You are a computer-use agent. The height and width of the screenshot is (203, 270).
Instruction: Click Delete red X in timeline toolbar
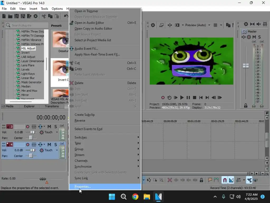[x=170, y=180]
